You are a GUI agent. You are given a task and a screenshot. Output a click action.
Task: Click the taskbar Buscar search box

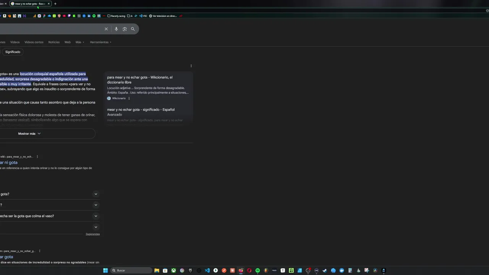point(131,270)
